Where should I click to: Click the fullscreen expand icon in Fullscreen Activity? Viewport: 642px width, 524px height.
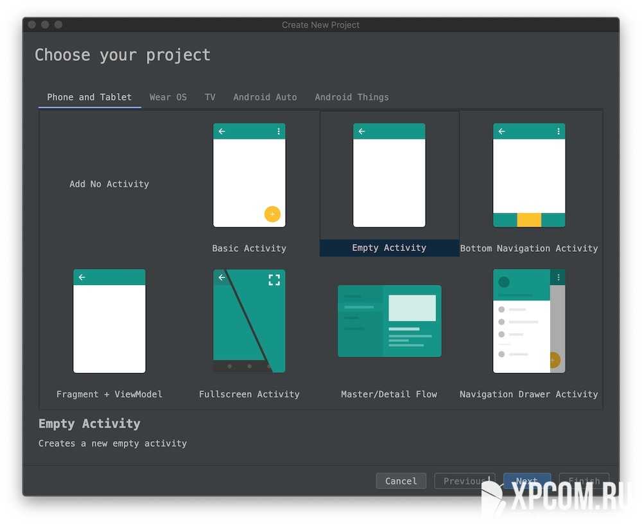(274, 279)
